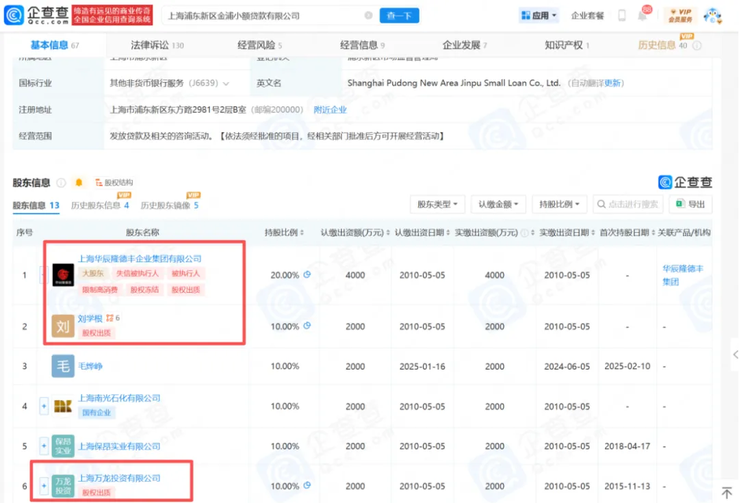This screenshot has height=503, width=739.
Task: Open the mobile phone icon in header
Action: click(x=621, y=16)
